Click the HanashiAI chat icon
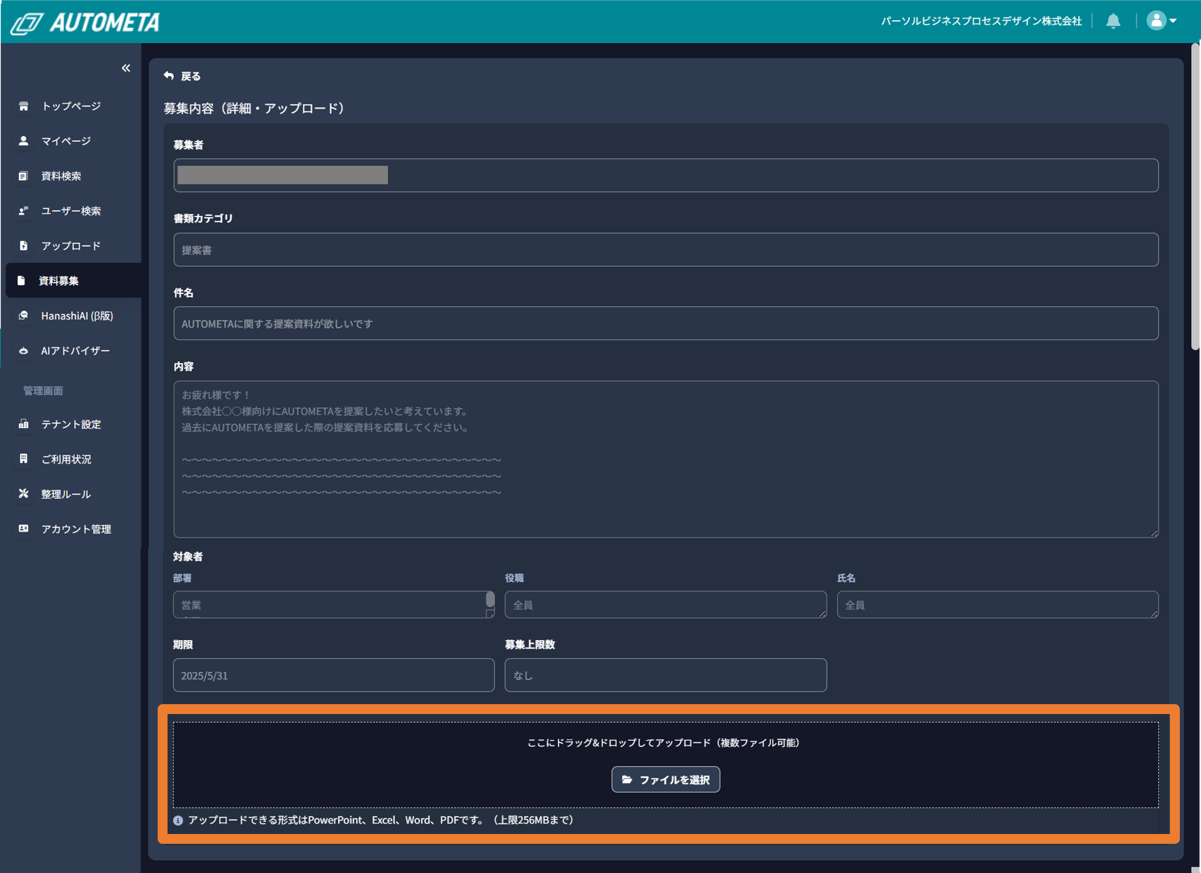The width and height of the screenshot is (1201, 873). 24,316
